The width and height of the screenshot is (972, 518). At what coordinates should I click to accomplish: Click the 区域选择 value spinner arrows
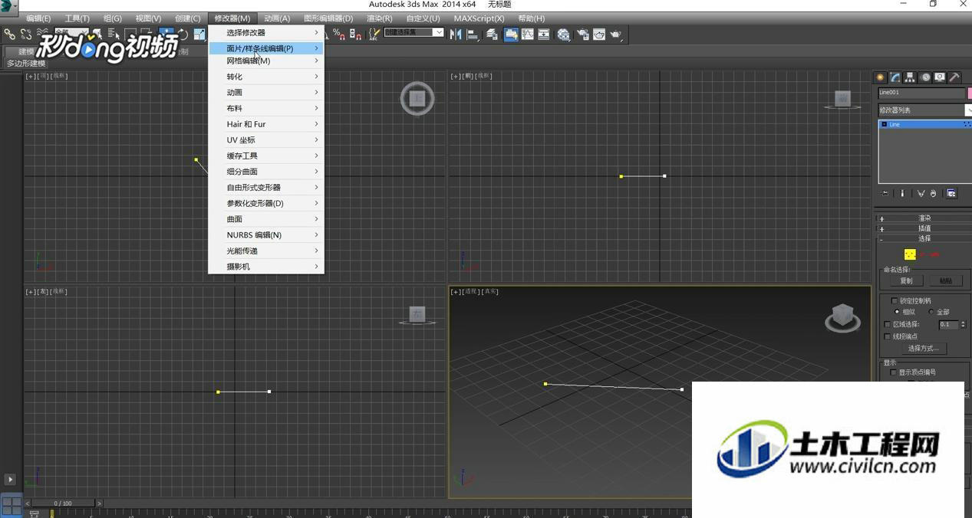point(963,324)
